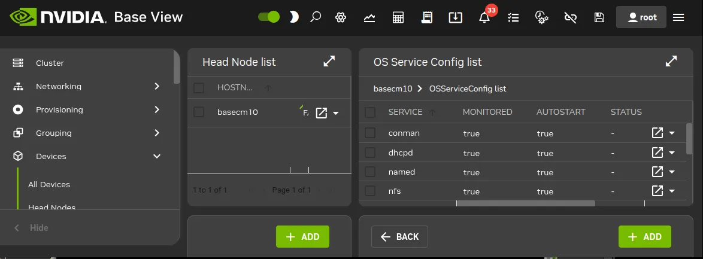Toggle the green theme switch in header
Image resolution: width=703 pixels, height=259 pixels.
[x=269, y=17]
